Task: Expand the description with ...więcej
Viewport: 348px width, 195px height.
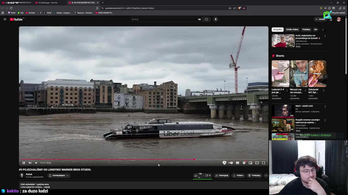Action: (x=46, y=187)
